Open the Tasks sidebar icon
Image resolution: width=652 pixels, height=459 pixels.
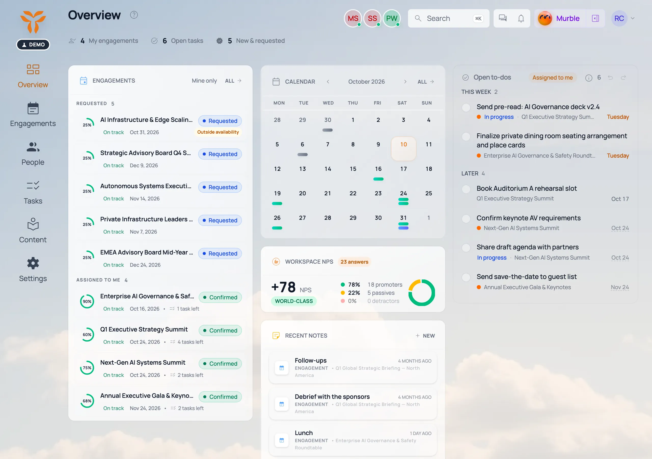pos(33,185)
